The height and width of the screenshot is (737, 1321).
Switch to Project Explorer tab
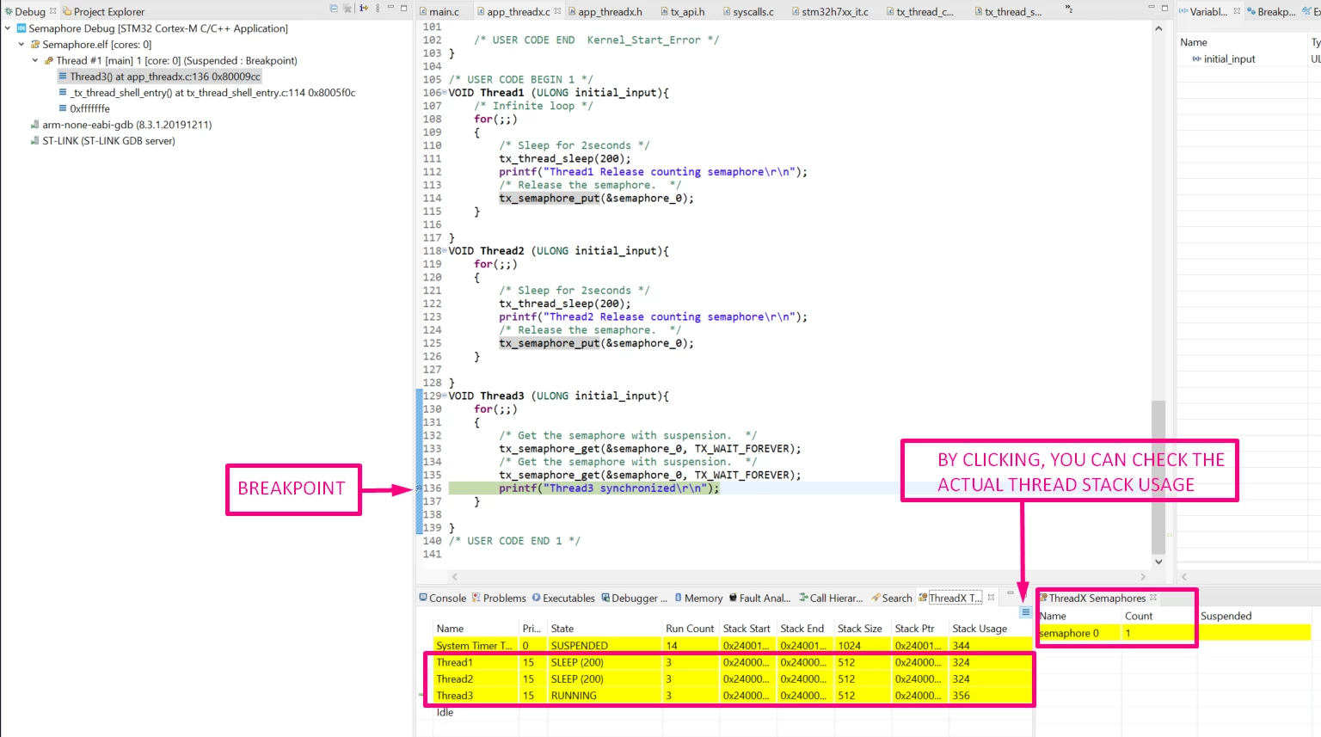click(x=103, y=12)
